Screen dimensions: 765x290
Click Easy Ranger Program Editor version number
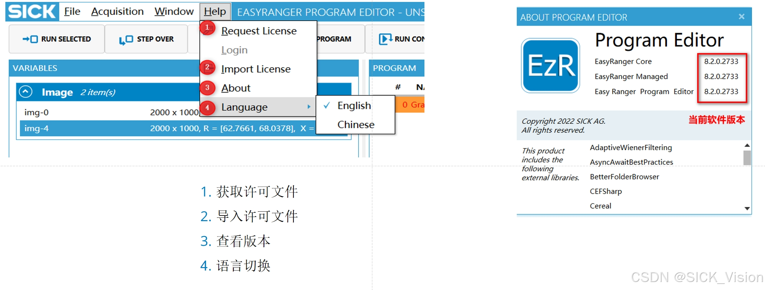tap(721, 91)
